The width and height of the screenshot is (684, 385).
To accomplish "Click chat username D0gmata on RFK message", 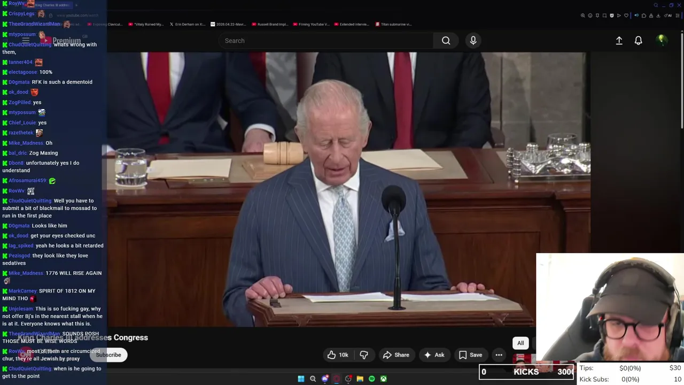I will (19, 82).
